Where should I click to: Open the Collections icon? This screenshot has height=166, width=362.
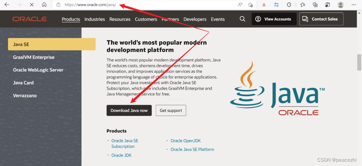(315, 5)
